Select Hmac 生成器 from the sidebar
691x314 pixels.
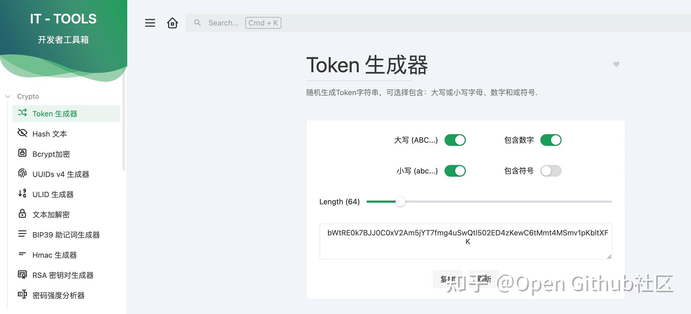55,255
